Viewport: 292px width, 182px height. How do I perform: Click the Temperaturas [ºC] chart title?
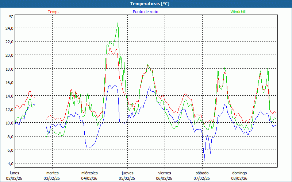point(150,3)
